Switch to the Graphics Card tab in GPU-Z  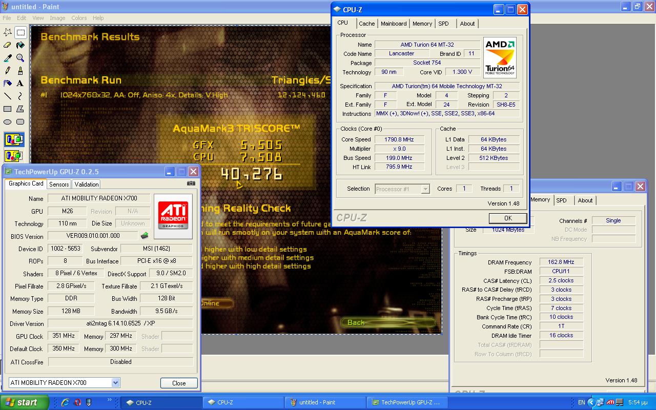tap(26, 183)
